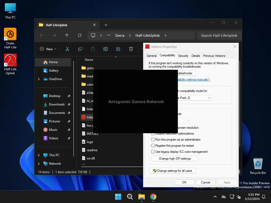Open the This PC desktop icon

(10, 11)
